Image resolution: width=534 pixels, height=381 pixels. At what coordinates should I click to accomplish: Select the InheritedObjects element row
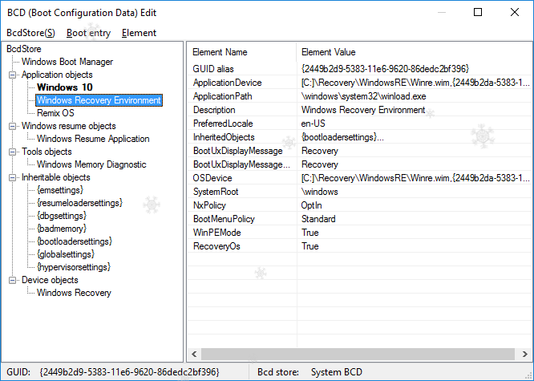tap(360, 137)
